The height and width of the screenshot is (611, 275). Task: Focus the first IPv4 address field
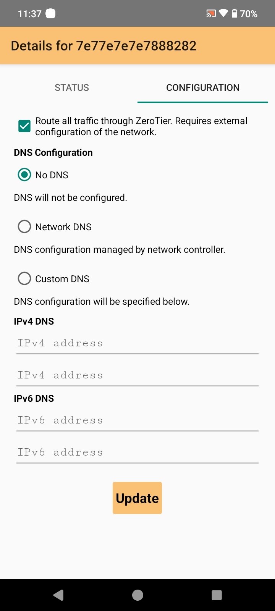[x=137, y=343]
